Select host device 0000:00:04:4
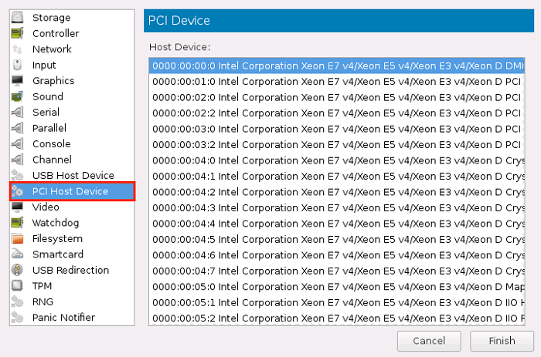The width and height of the screenshot is (541, 357). click(x=337, y=224)
